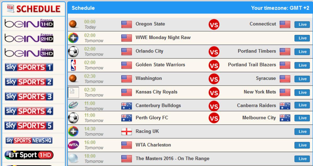Screen dimensions: 313x166
Task: Click the USA flag next to Oregon State
Action: coord(127,24)
